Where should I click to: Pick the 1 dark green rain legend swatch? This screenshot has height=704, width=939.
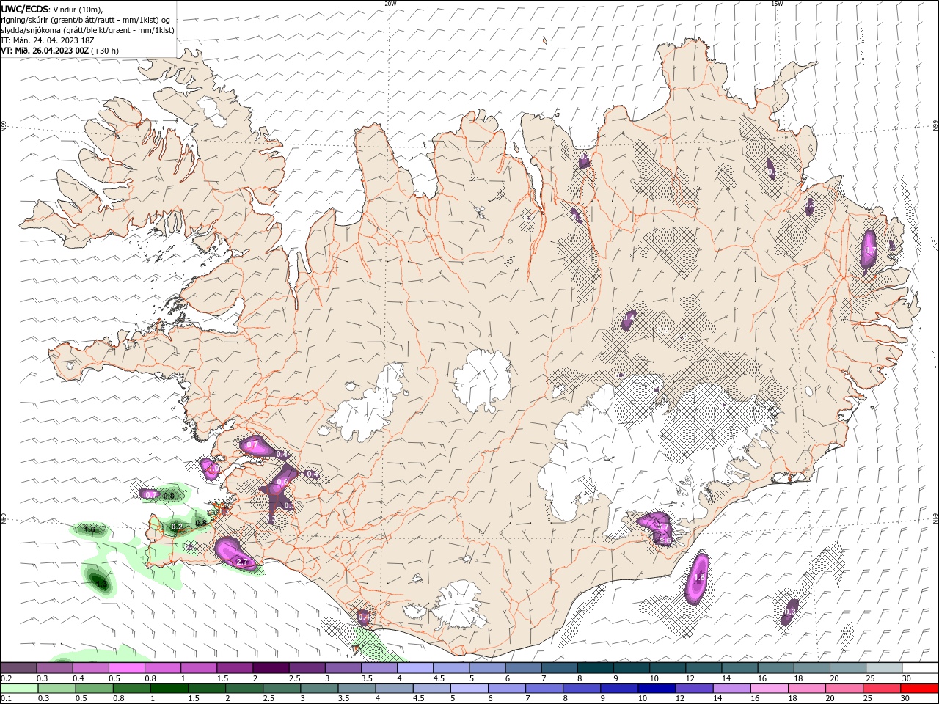pyautogui.click(x=169, y=689)
